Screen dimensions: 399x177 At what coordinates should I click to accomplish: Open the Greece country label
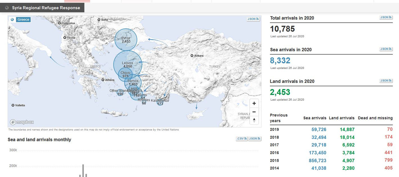click(23, 20)
